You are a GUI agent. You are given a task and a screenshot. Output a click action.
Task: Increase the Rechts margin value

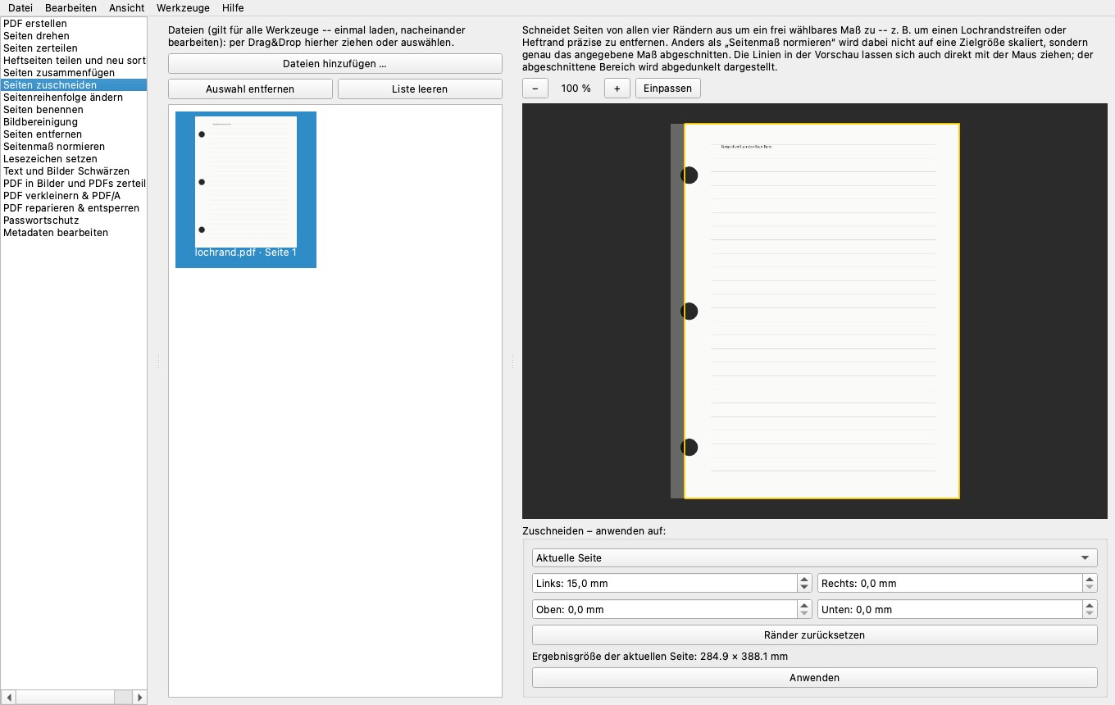(1090, 579)
